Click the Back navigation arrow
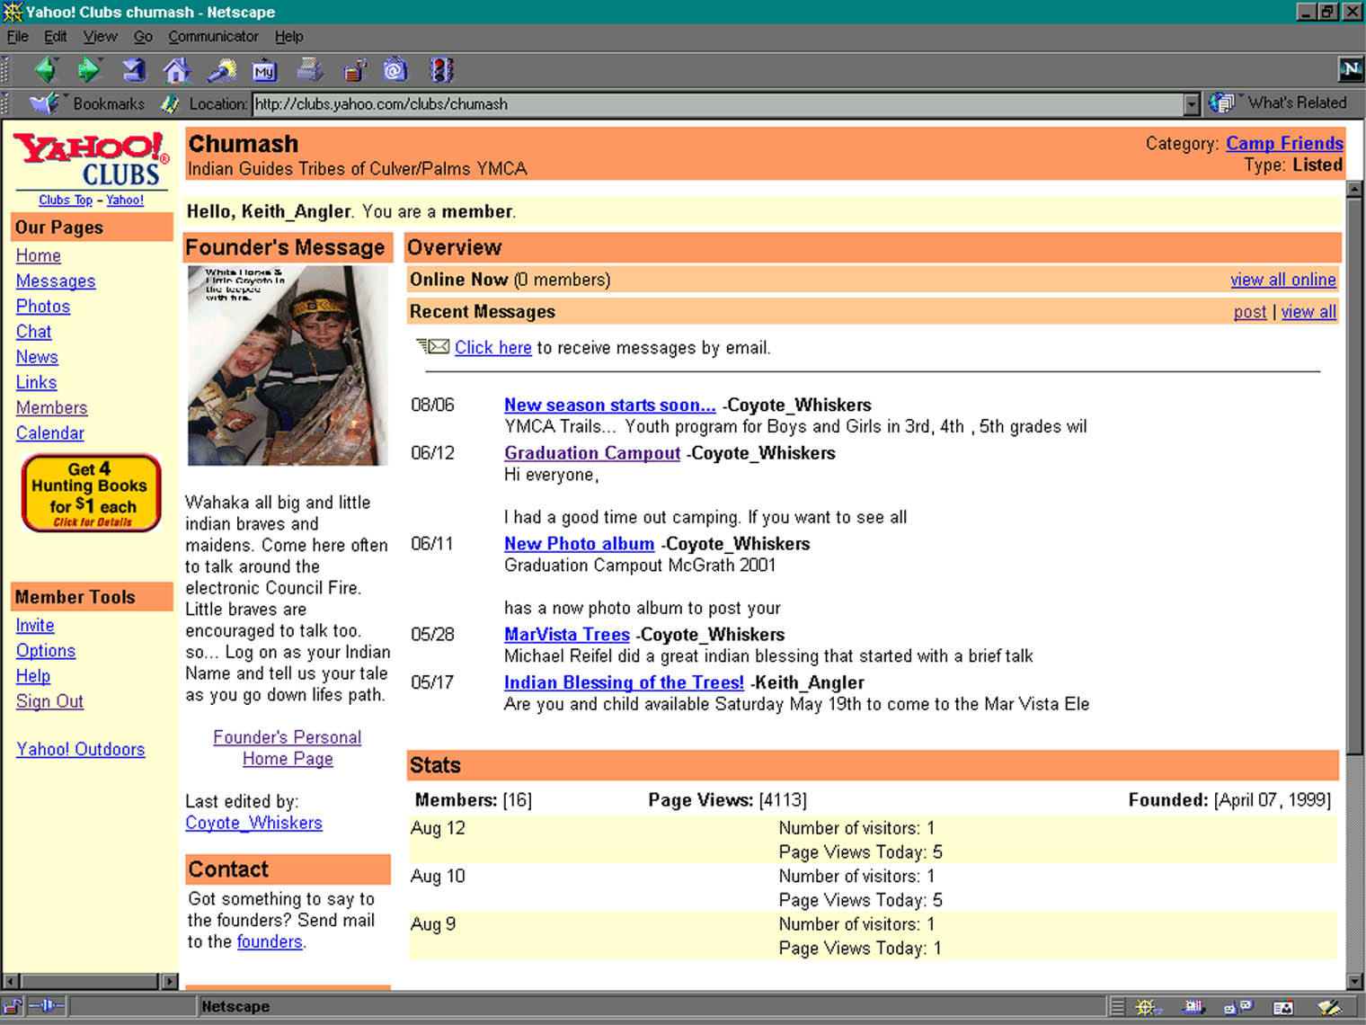This screenshot has height=1025, width=1366. (46, 70)
